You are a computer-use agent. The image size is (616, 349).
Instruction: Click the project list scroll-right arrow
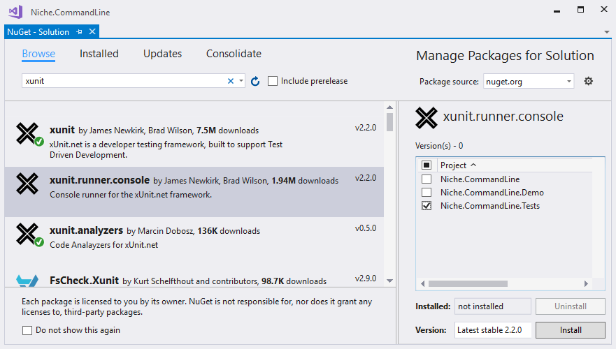586,283
